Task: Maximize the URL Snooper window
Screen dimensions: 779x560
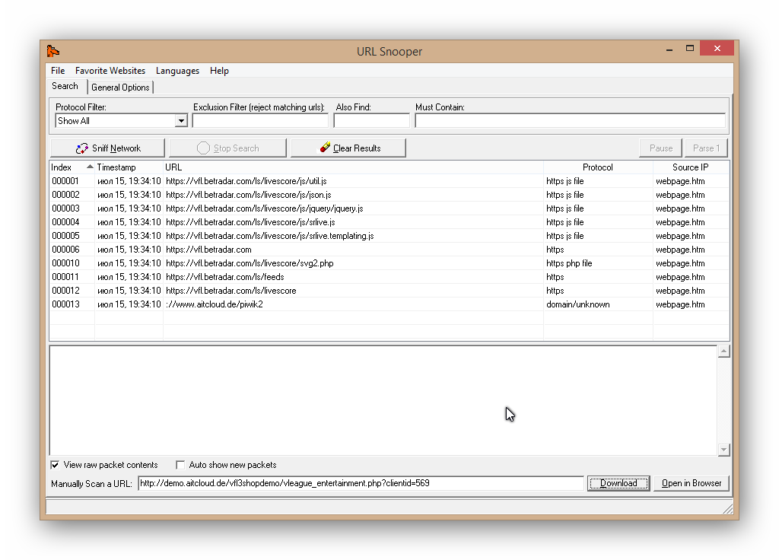Action: 689,48
